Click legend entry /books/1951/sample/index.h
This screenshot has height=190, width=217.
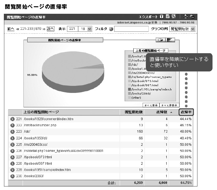[152, 89]
